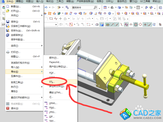Select the Rectangle sketch tool

[x=51, y=18]
